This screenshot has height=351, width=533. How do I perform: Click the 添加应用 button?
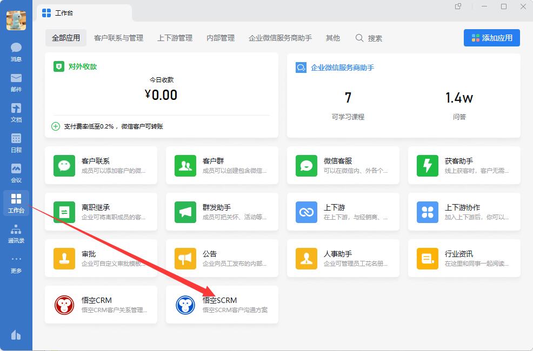click(x=491, y=38)
